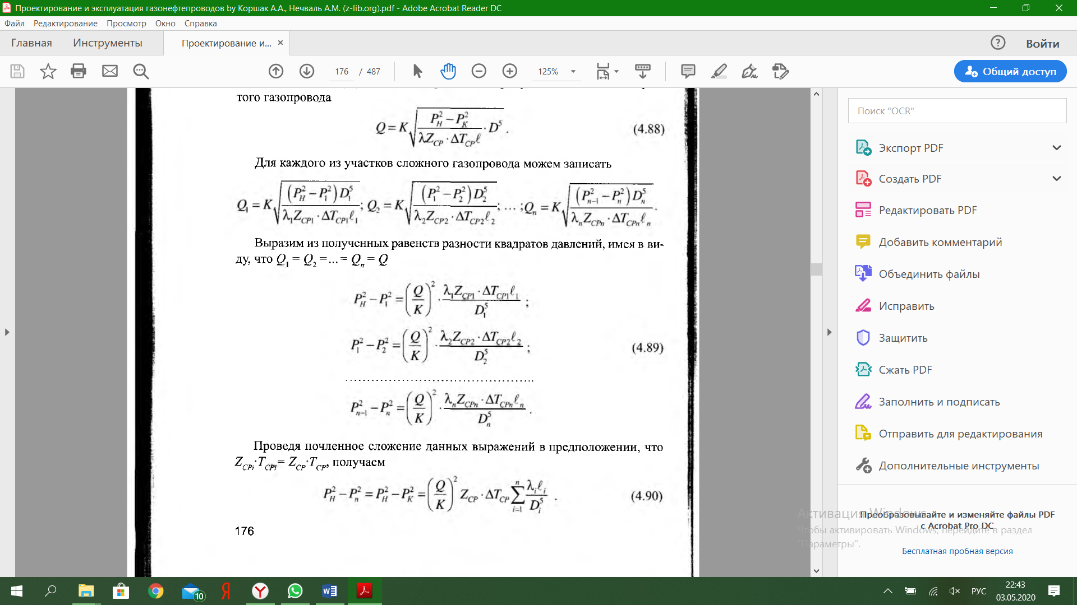The image size is (1077, 605).
Task: Follow the Бесплатная пробная версия link
Action: pos(957,551)
